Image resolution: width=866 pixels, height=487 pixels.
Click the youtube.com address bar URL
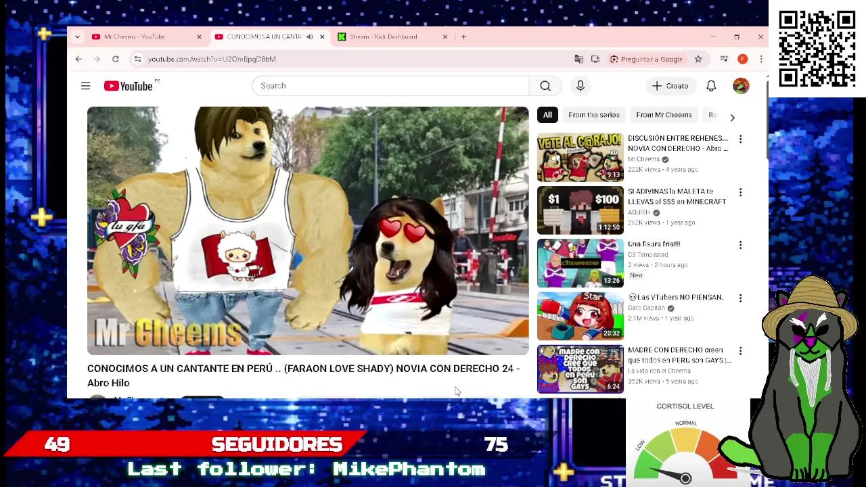212,59
